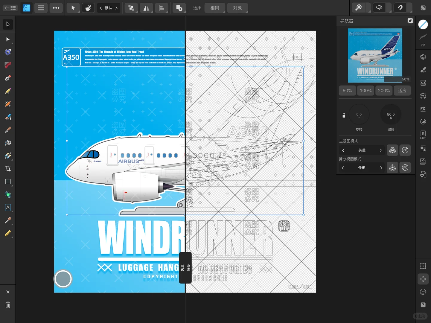
Task: Open the 对象 select-object menu
Action: tap(237, 8)
